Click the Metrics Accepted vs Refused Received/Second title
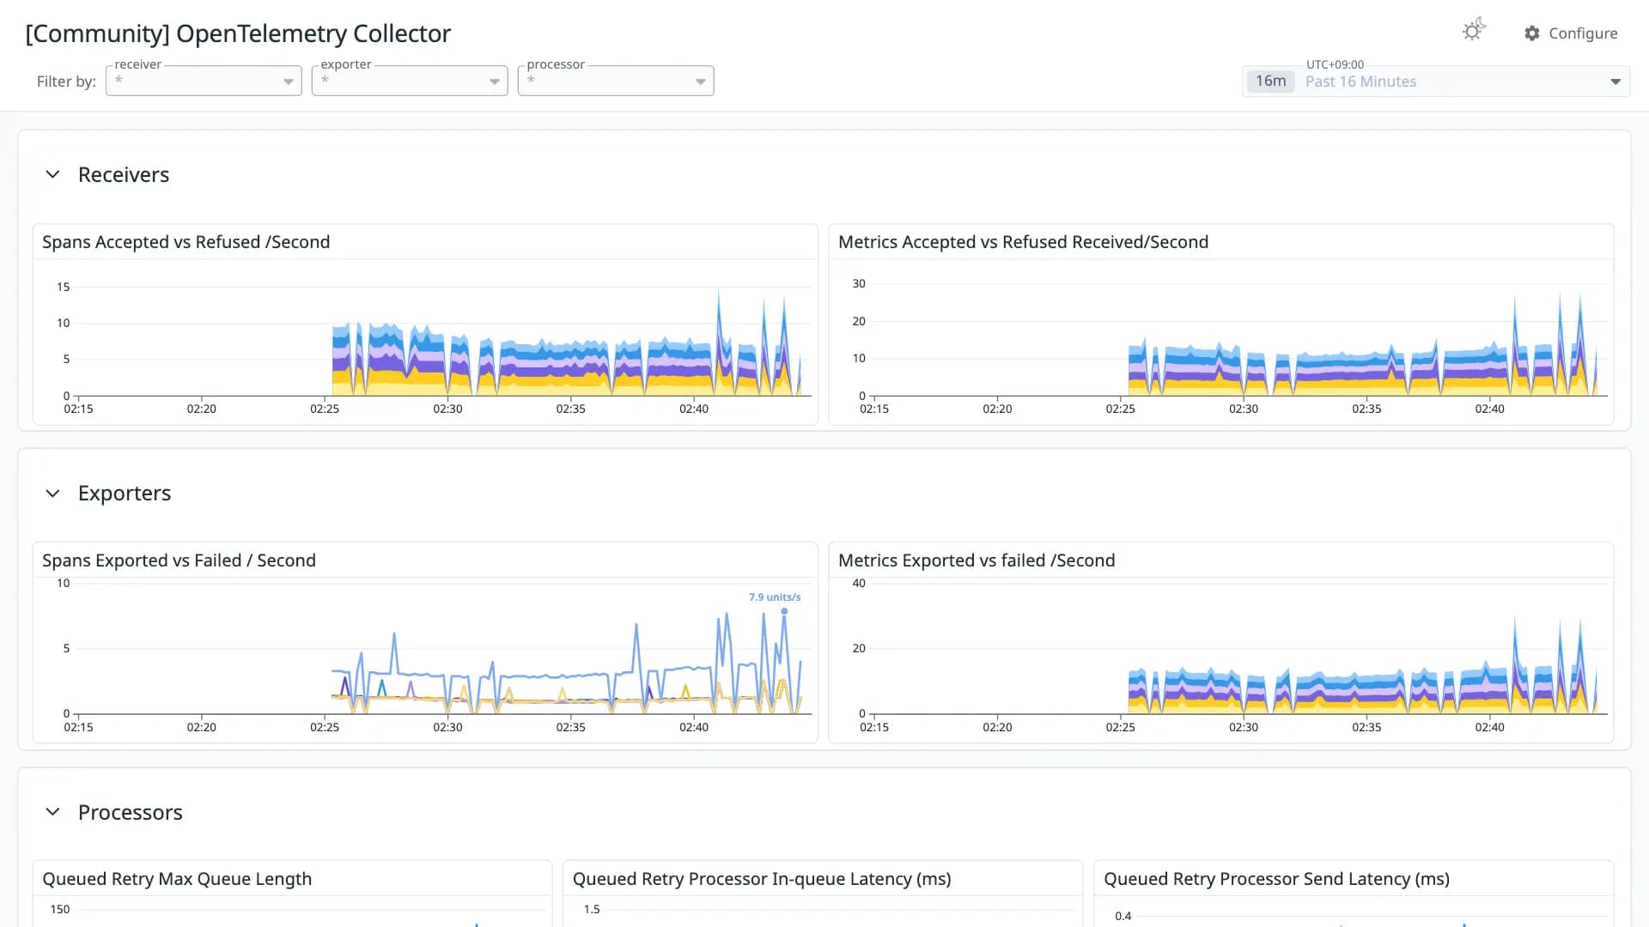The width and height of the screenshot is (1649, 927). [x=1023, y=242]
